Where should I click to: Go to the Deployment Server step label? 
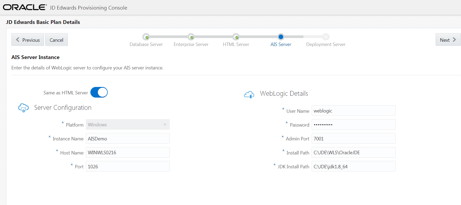pos(326,44)
